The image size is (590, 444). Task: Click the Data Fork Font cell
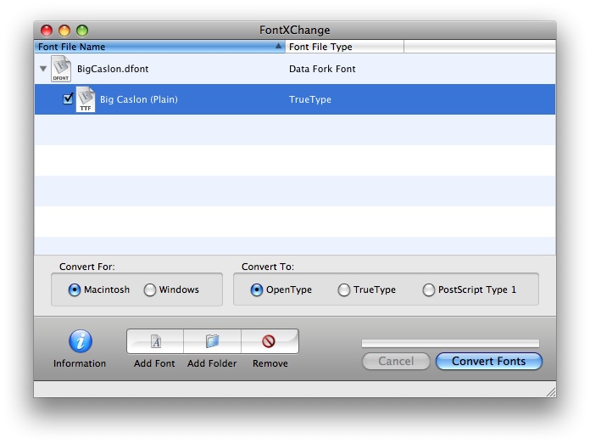[322, 69]
